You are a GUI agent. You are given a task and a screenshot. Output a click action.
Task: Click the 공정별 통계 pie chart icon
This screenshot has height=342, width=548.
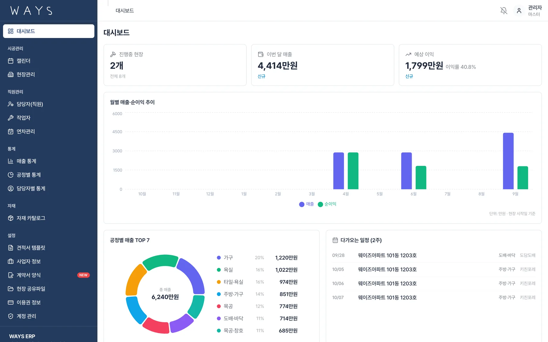pyautogui.click(x=11, y=175)
